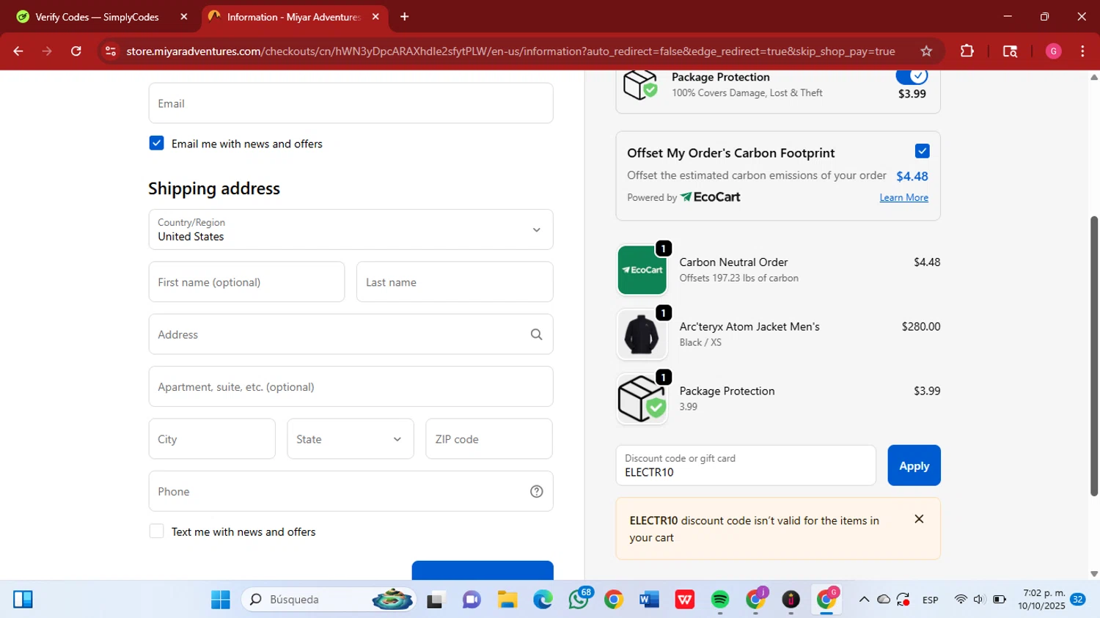
Task: Click the Last name field
Action: [455, 282]
